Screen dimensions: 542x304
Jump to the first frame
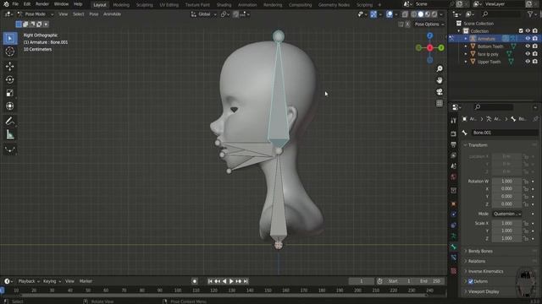point(210,281)
